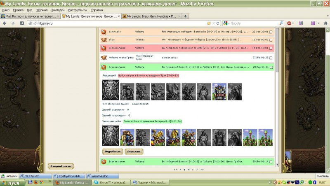The image size is (330, 186).
Task: Bookmark page with the star icon
Action: tap(209, 23)
